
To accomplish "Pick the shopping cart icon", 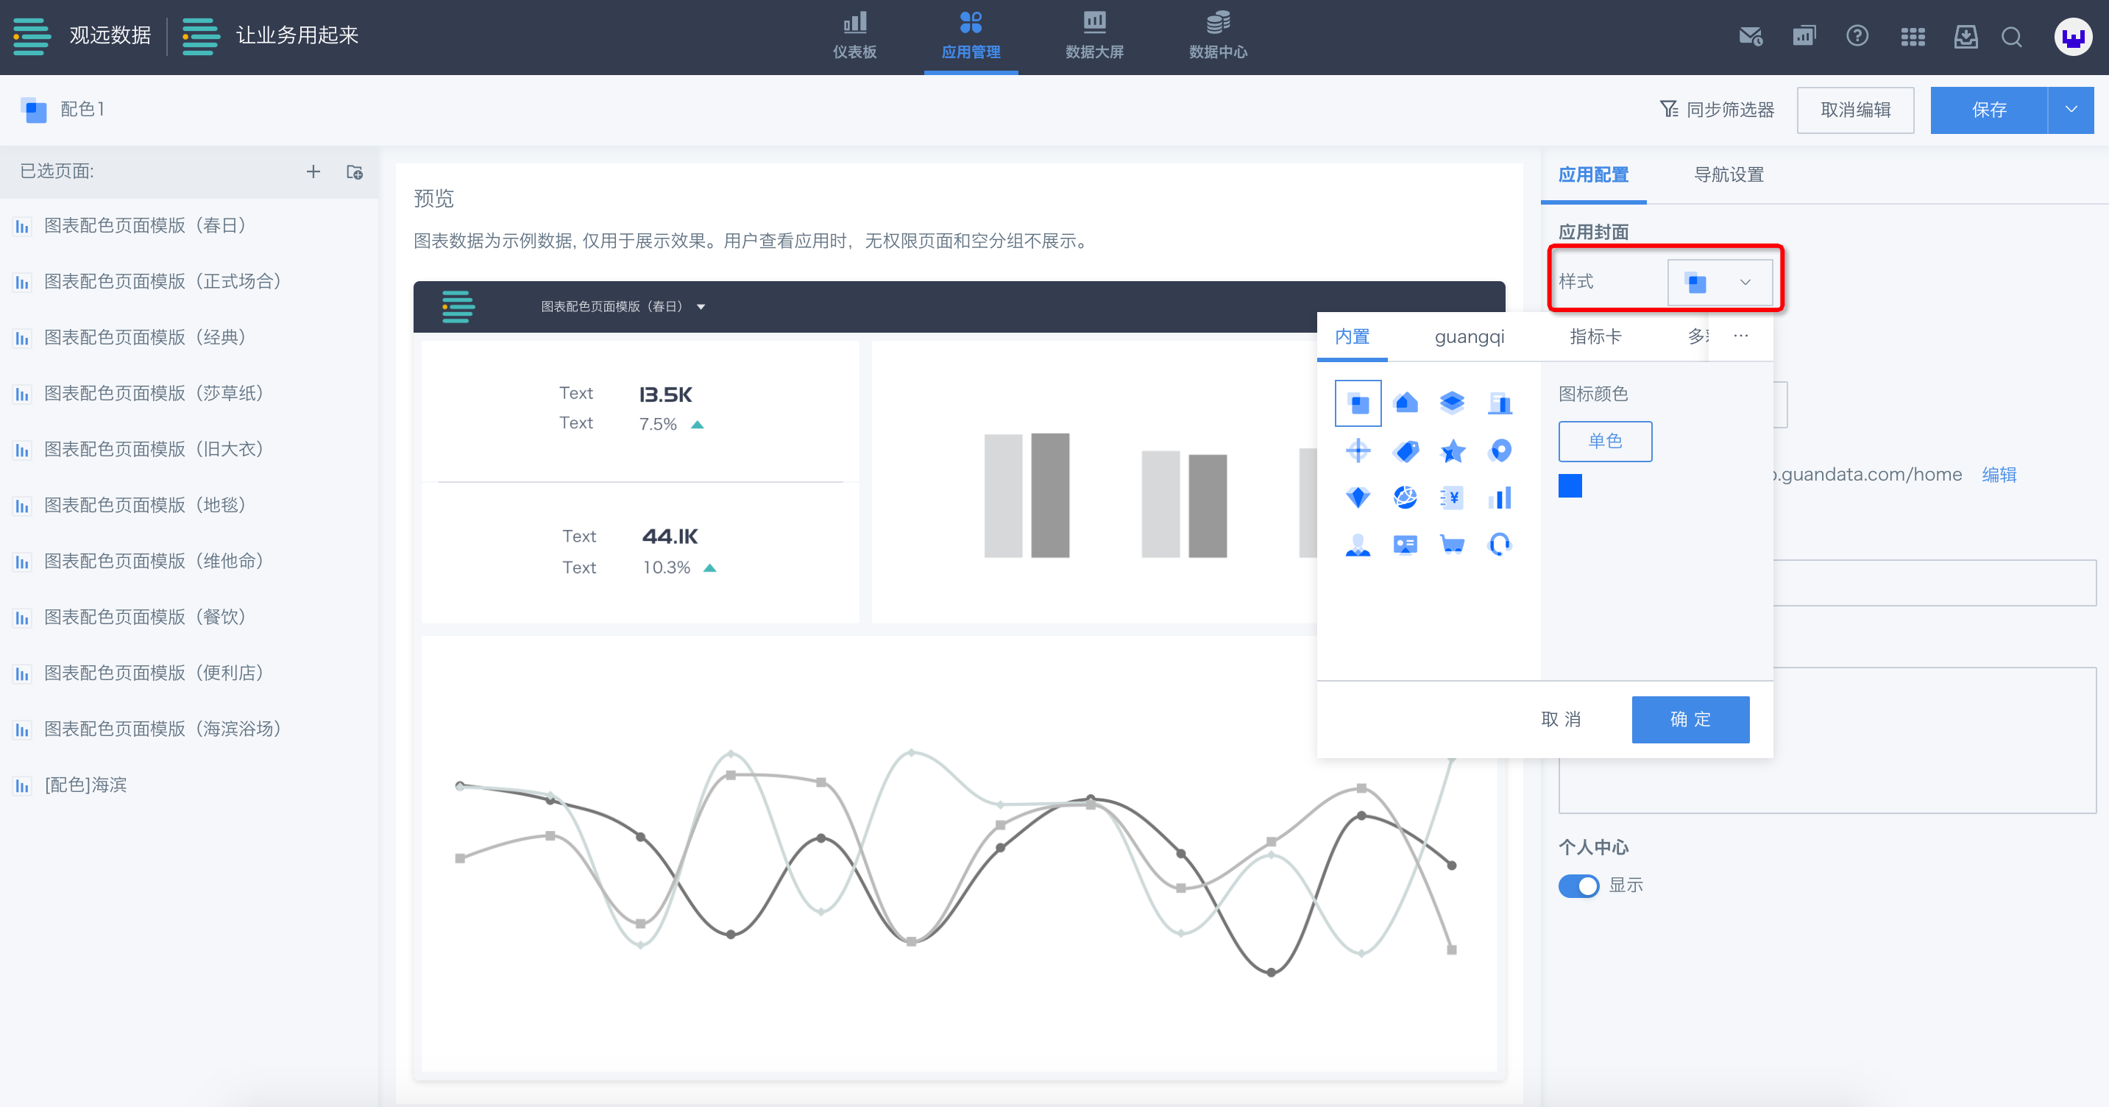I will (1453, 545).
